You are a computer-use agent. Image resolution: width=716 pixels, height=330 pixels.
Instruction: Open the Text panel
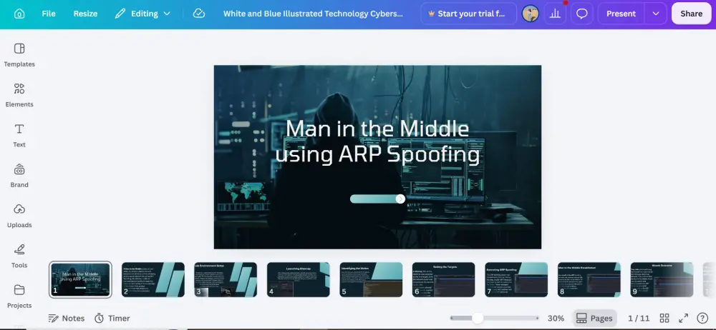point(19,135)
